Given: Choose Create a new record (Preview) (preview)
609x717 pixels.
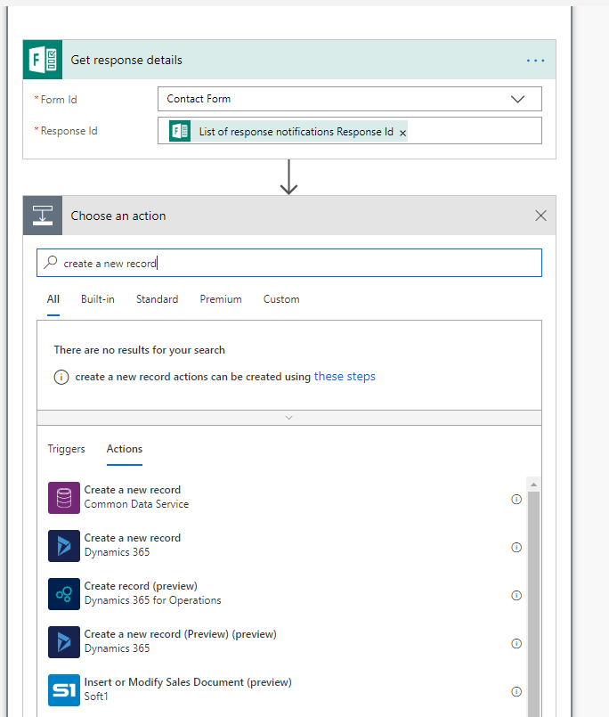Looking at the screenshot, I should tap(286, 641).
